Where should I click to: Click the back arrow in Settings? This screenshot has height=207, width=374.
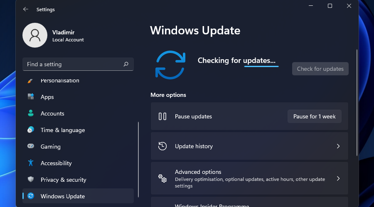[25, 9]
